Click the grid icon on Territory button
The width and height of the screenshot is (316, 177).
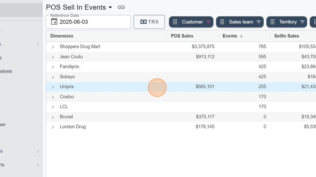click(272, 22)
